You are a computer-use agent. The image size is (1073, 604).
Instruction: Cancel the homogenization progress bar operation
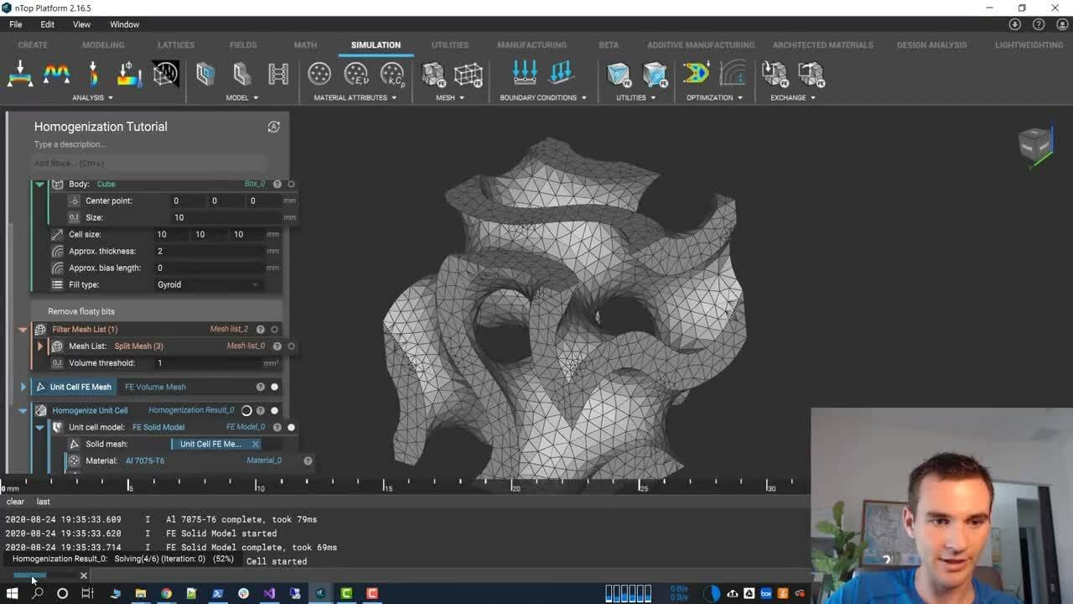coord(83,575)
